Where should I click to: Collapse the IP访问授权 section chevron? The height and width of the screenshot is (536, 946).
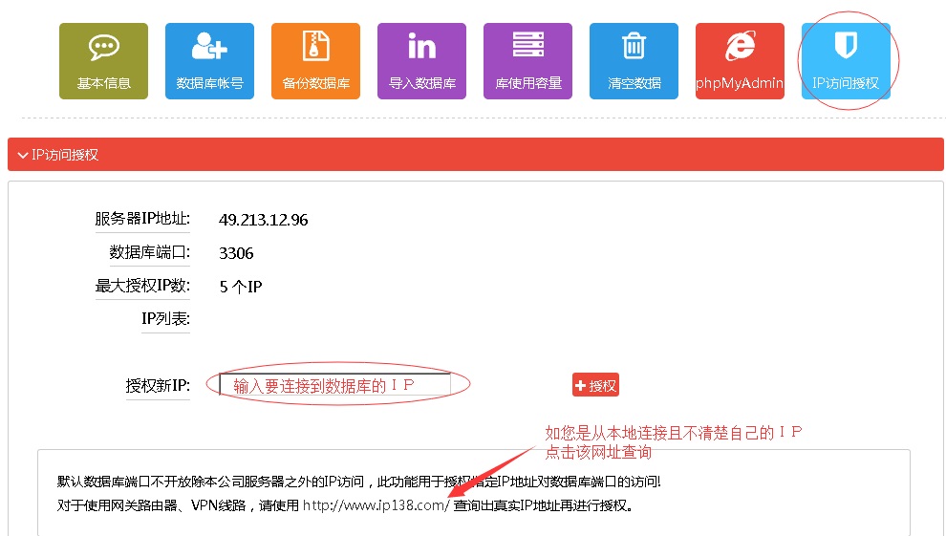pos(23,155)
